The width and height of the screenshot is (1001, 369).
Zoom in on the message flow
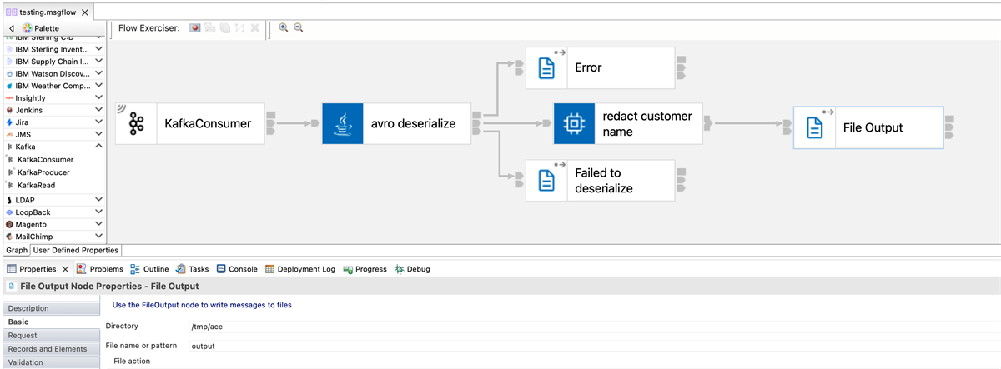[x=284, y=27]
